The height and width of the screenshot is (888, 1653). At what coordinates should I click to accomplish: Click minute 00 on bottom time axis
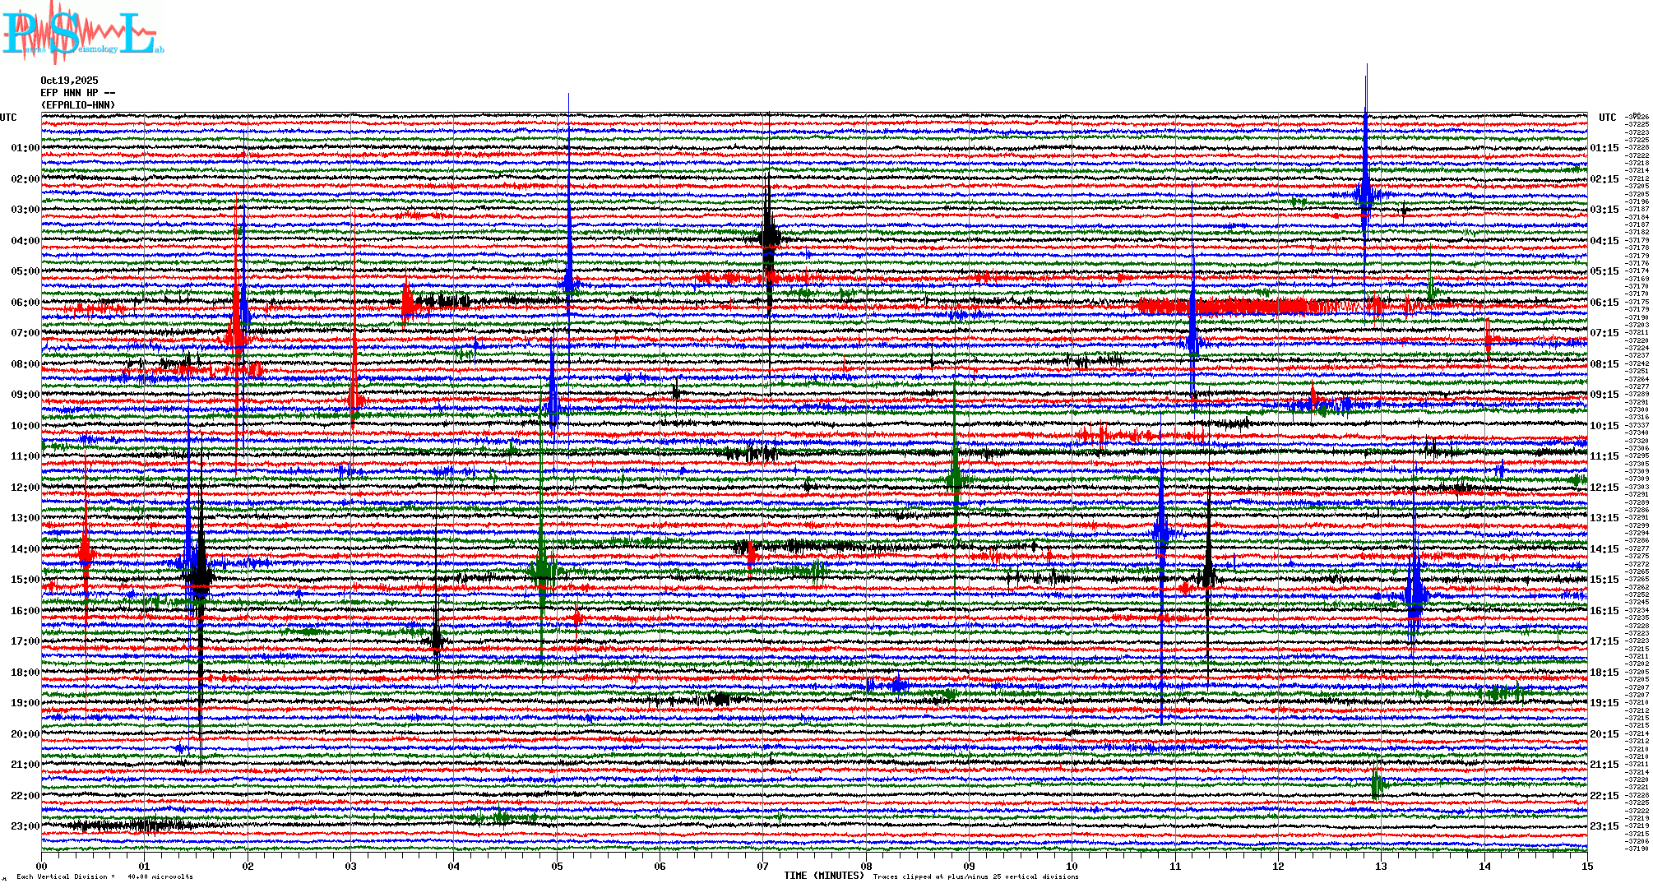pos(42,866)
